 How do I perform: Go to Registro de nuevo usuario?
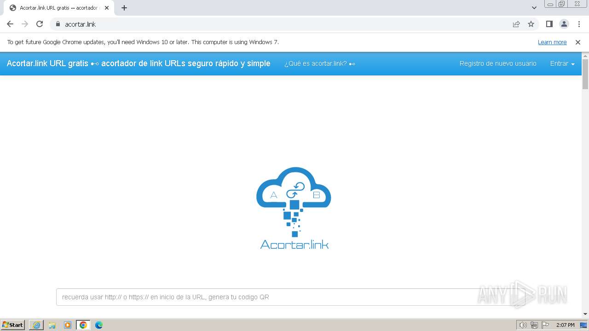[x=498, y=63]
